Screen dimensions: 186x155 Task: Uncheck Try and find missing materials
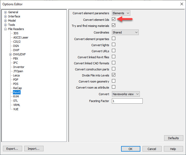tap(114, 26)
